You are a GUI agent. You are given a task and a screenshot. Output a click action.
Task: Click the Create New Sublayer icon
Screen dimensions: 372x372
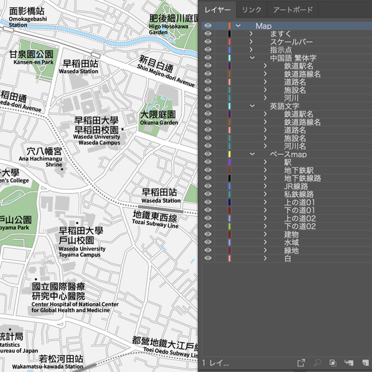349,363
